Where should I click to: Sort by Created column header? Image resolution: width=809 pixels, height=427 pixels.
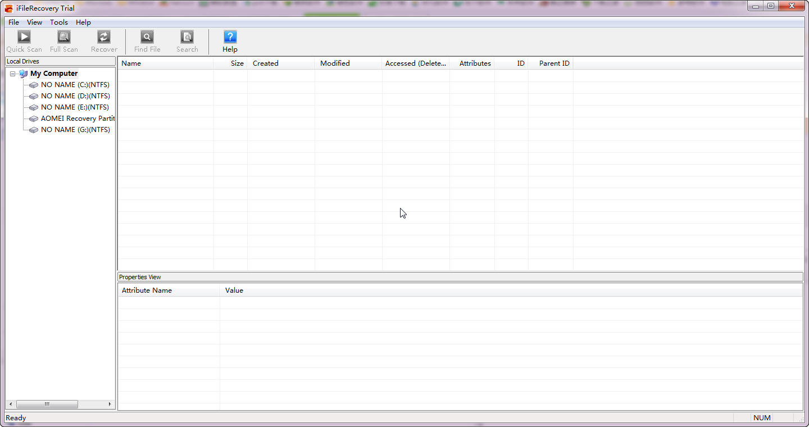click(x=281, y=63)
